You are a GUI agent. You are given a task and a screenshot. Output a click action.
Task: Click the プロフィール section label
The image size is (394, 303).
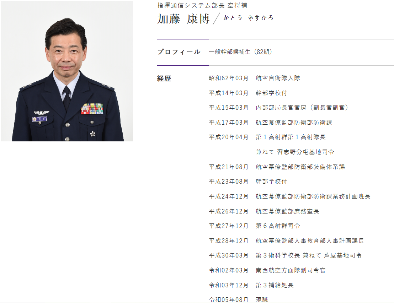click(x=179, y=52)
